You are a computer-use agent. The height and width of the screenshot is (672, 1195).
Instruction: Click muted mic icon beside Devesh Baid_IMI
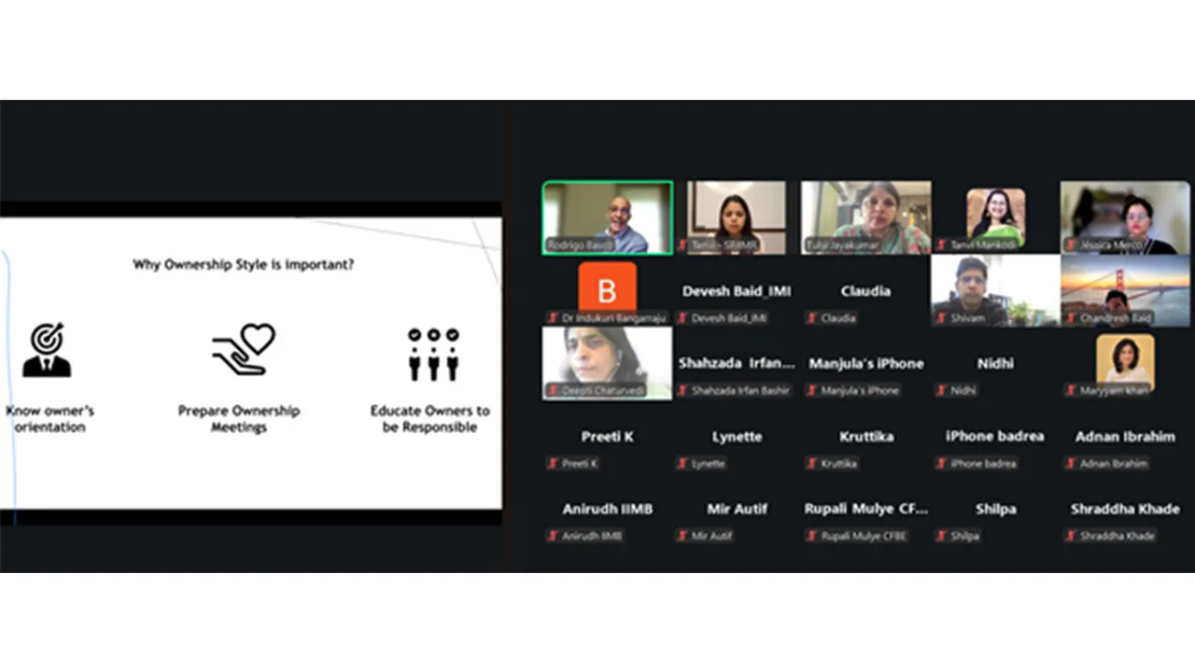tap(682, 318)
